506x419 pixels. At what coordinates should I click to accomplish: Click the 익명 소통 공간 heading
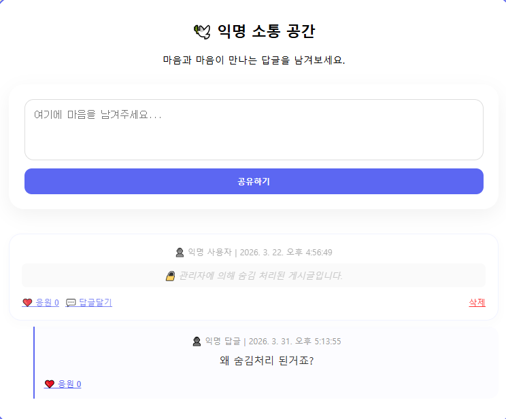click(266, 31)
